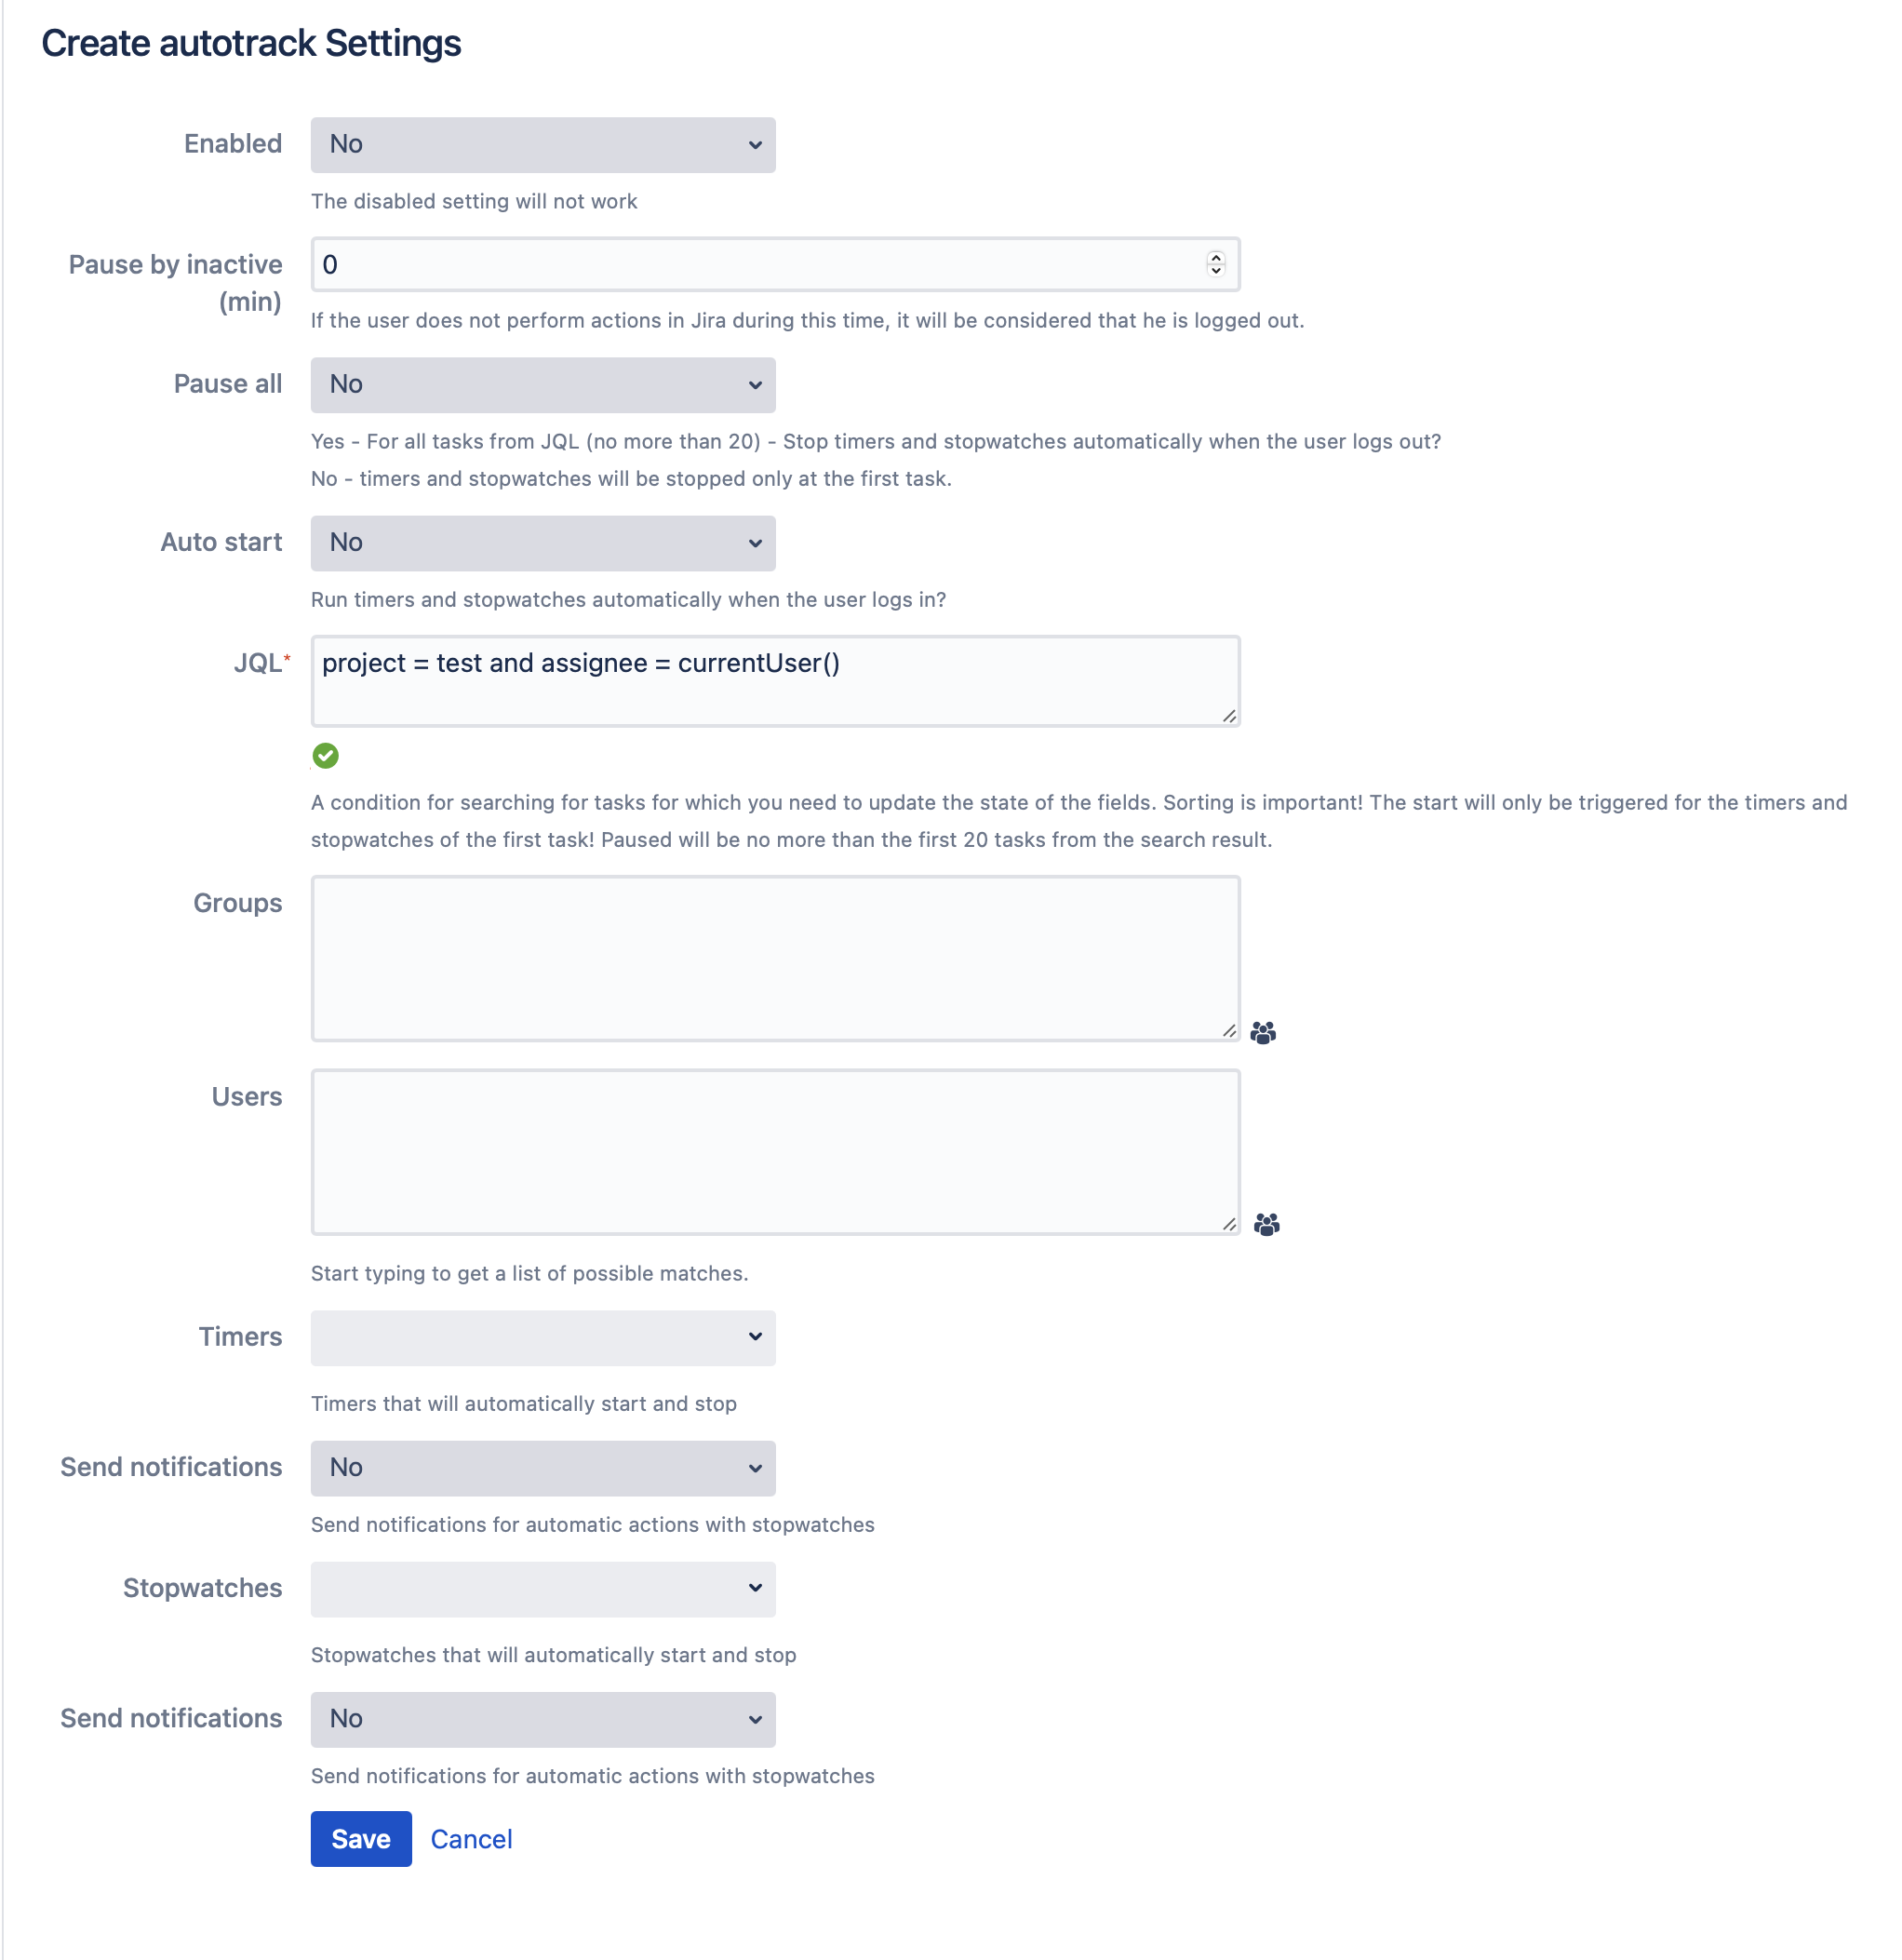The height and width of the screenshot is (1960, 1902).
Task: Open group picker icon beside Groups field
Action: point(1263,1032)
